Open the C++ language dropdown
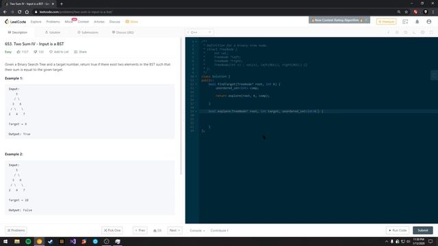Image resolution: width=438 pixels, height=246 pixels. [x=199, y=32]
